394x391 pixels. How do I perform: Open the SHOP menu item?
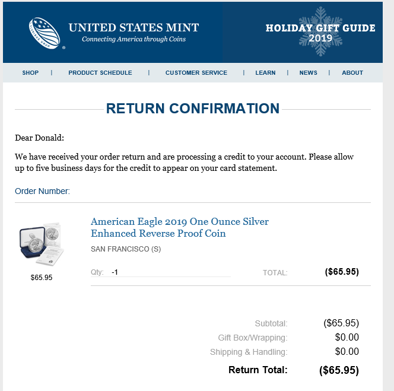(30, 72)
